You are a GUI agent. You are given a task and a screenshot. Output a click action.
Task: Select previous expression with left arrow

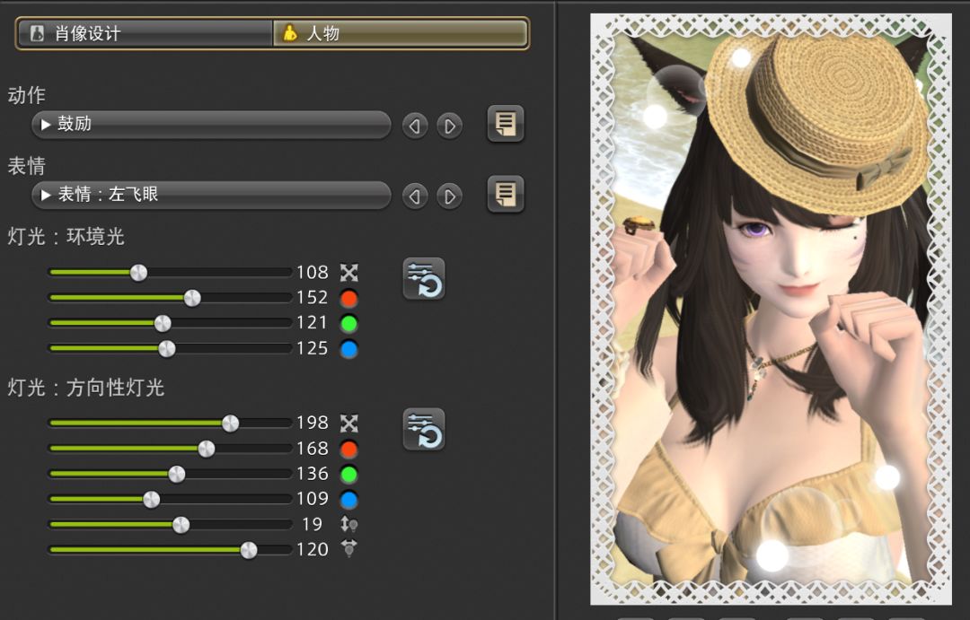414,196
